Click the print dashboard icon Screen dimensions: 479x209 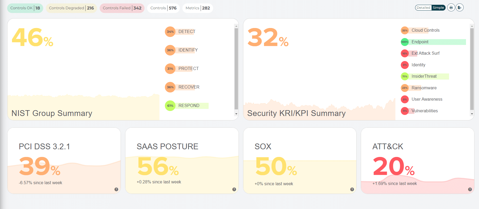[451, 8]
